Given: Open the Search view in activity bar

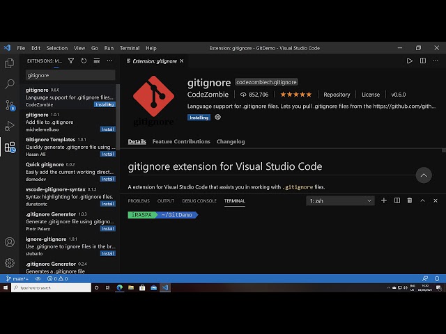Looking at the screenshot, I should click(x=9, y=83).
